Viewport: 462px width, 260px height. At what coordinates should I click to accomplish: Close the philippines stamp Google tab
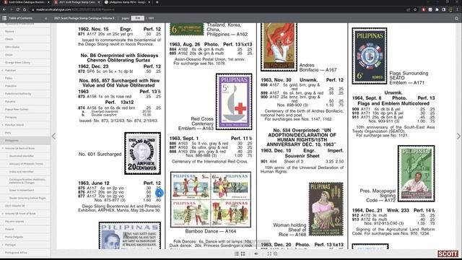pyautogui.click(x=149, y=2)
